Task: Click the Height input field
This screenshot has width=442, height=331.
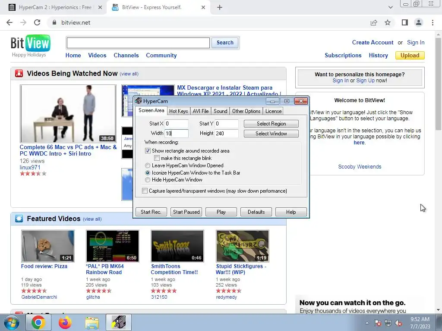Action: pos(227,134)
